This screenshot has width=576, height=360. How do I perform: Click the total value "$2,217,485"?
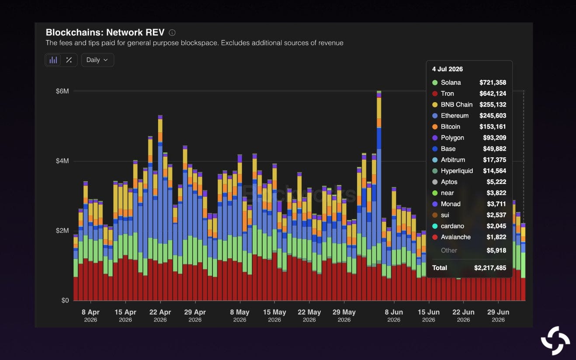(x=490, y=268)
